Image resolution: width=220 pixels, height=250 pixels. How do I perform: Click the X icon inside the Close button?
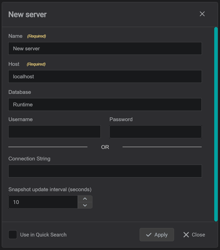186,234
